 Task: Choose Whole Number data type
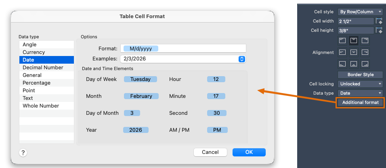coord(41,106)
